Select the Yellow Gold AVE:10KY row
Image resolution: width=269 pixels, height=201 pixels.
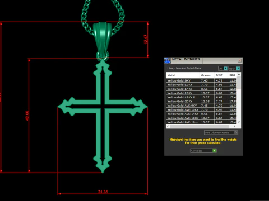click(x=201, y=109)
